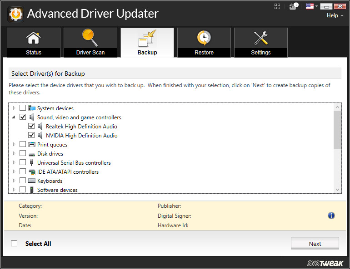Uncheck Realtek High Definition Audio checkbox
Viewport: 350px width, 269px height.
31,126
